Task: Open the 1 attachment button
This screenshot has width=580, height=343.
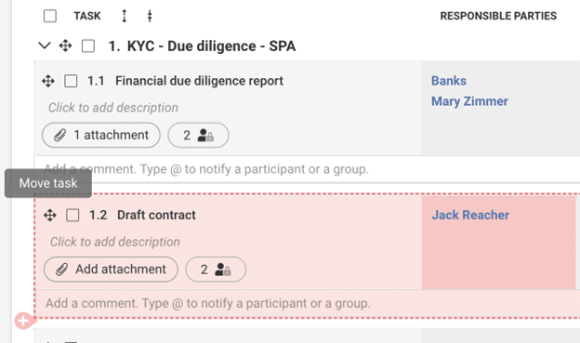Action: tap(101, 135)
